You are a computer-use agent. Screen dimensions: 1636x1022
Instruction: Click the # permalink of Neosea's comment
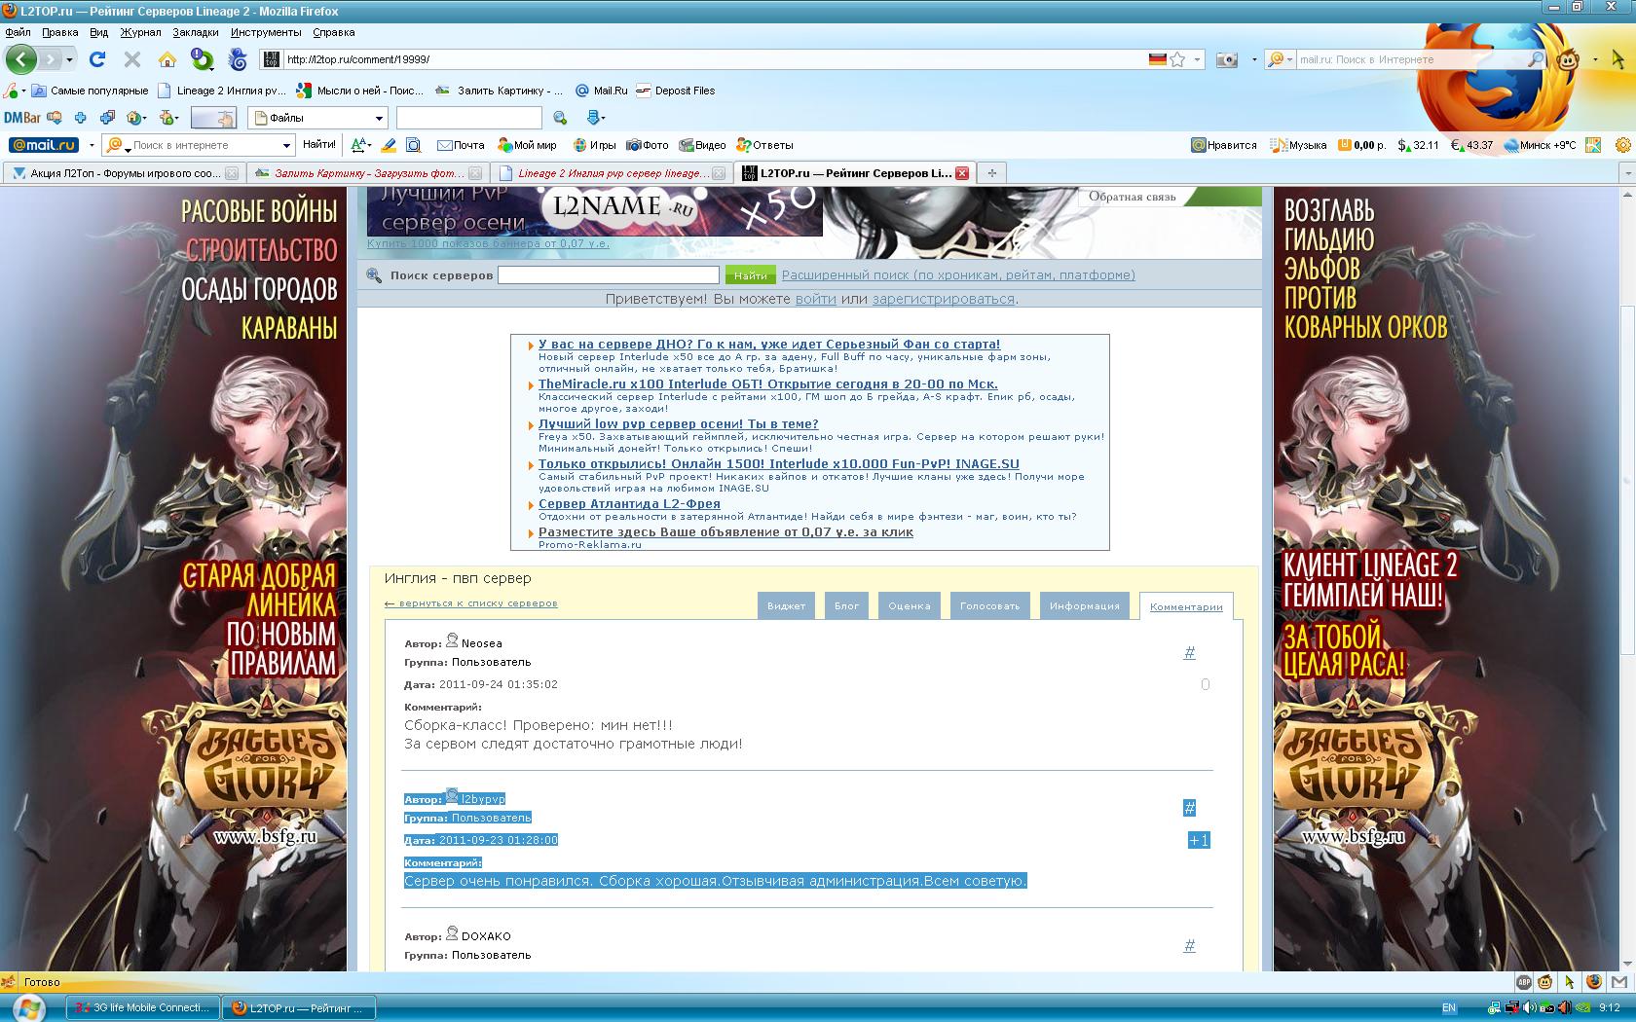1189,652
